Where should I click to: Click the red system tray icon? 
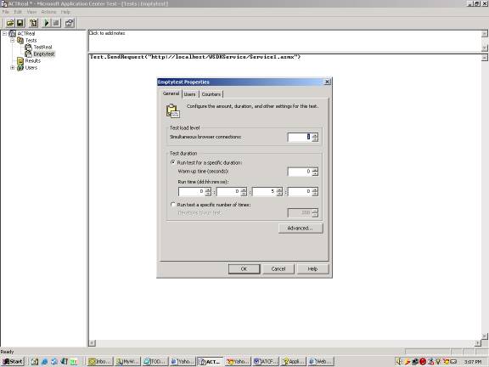(423, 361)
